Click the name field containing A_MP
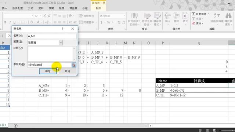235x132 pixels. (x=52, y=36)
